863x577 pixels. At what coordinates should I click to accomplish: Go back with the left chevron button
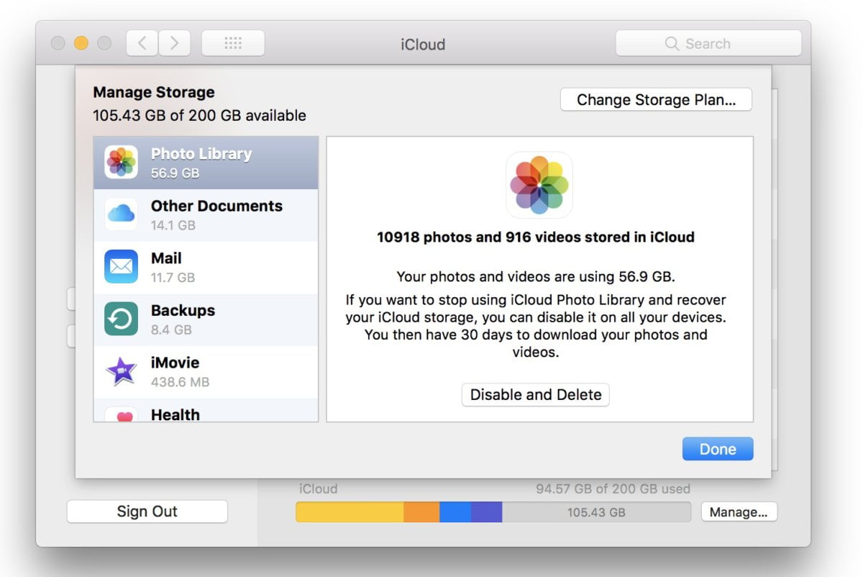click(142, 44)
